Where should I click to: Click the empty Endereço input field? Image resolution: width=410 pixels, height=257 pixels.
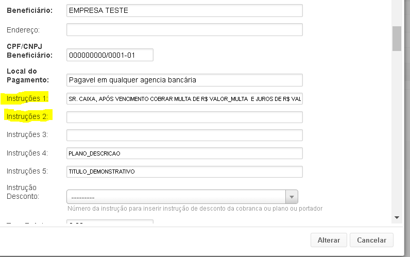[184, 29]
